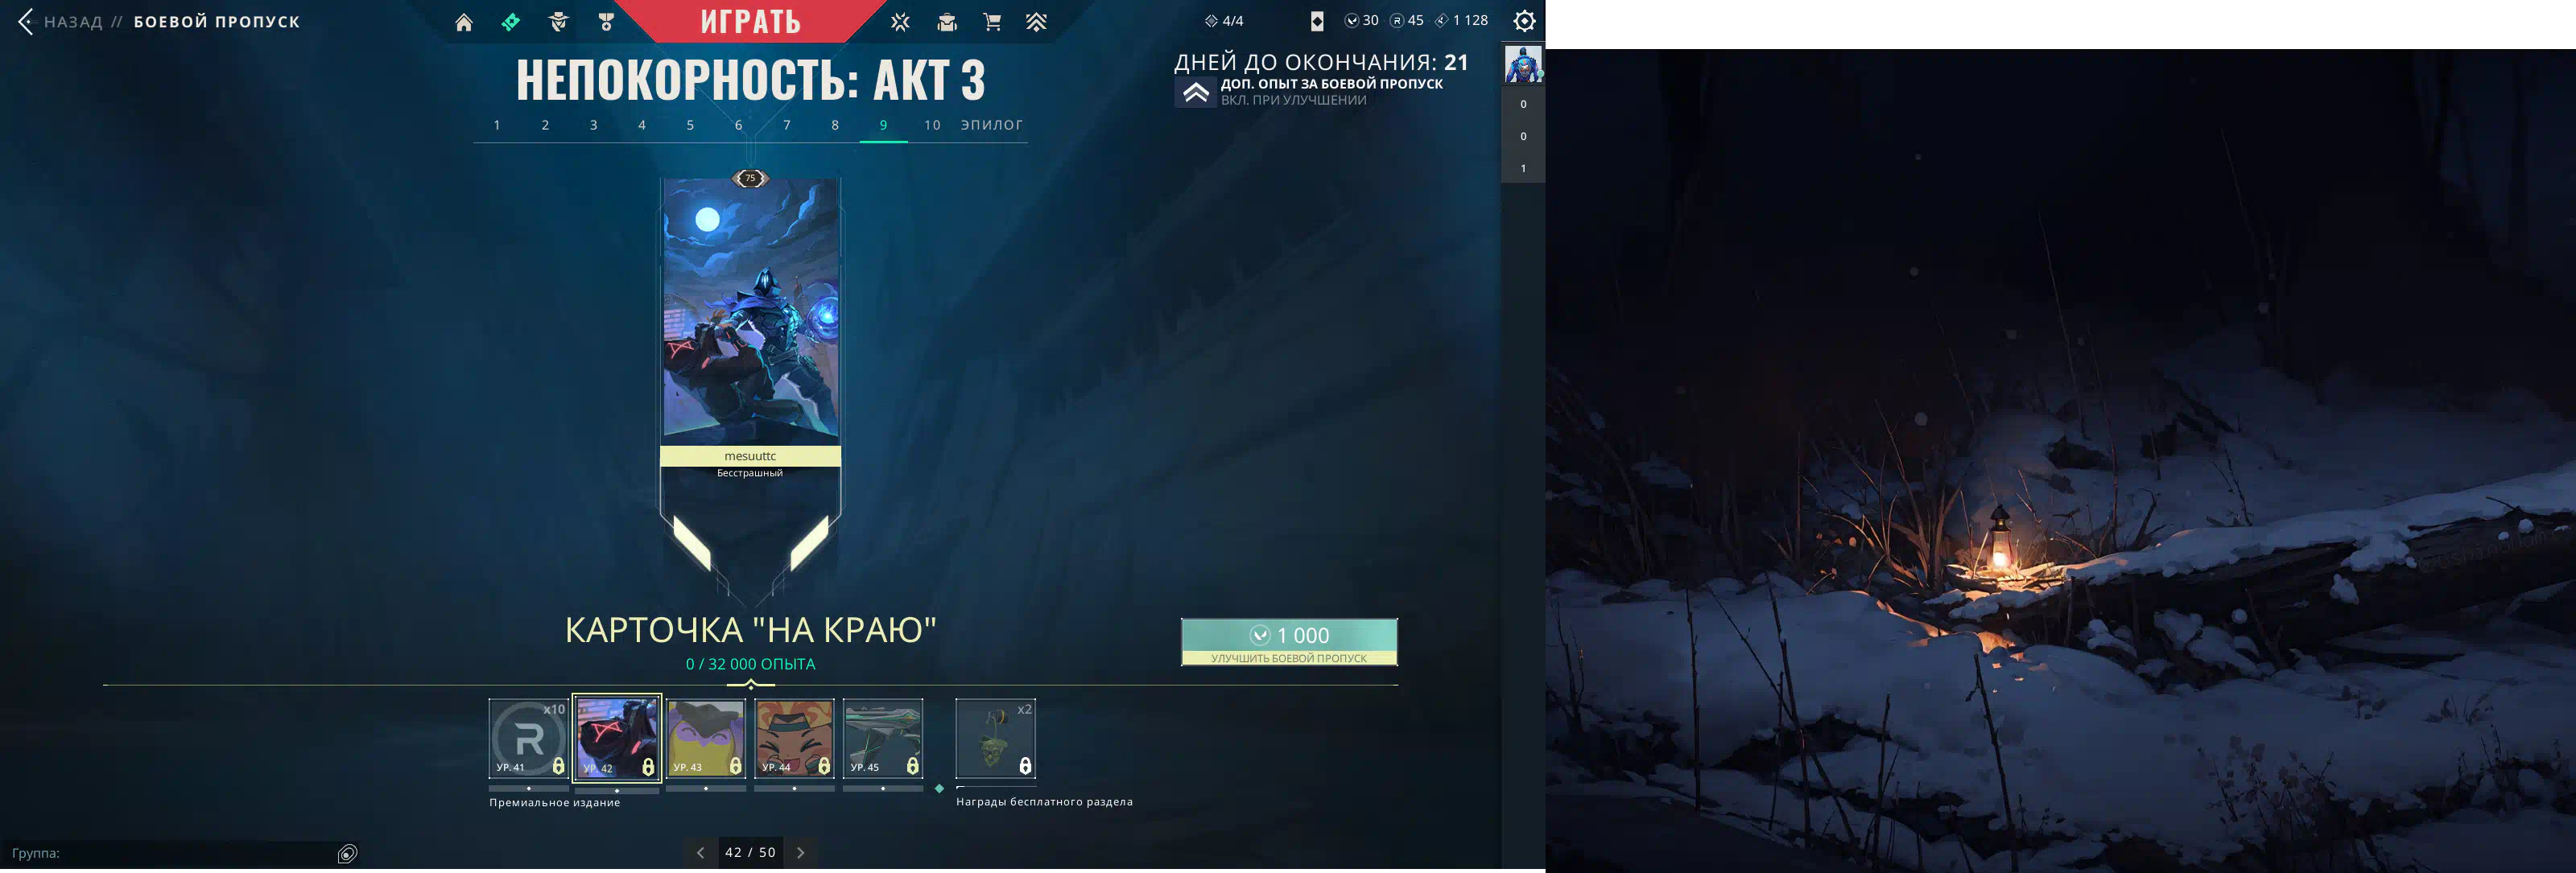The width and height of the screenshot is (2576, 873).
Task: Click lock icon on level 45 reward
Action: [x=913, y=766]
